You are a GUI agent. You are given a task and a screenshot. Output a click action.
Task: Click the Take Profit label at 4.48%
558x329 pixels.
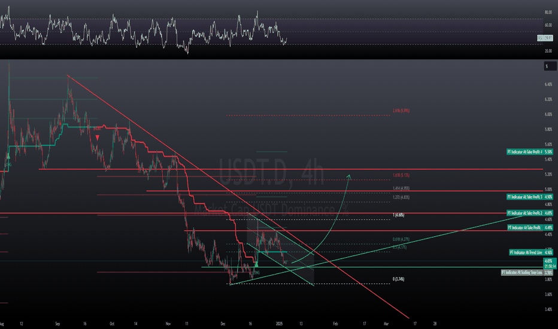pos(529,227)
